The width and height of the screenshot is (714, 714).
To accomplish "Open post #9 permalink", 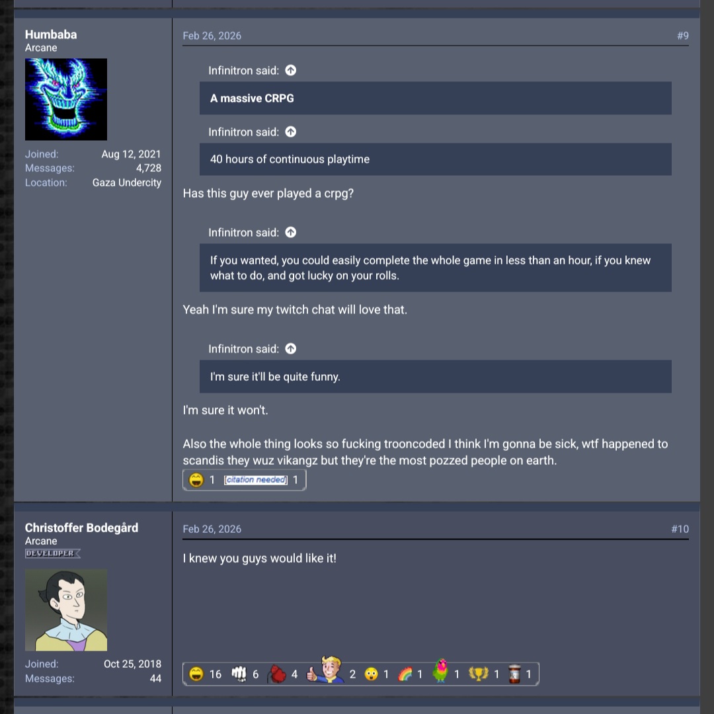I will [x=682, y=36].
